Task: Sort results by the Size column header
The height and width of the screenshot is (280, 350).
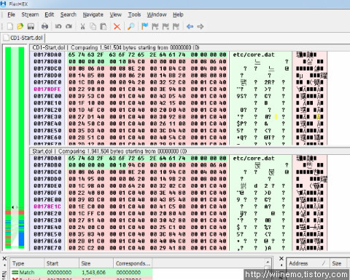Action: tap(96, 263)
